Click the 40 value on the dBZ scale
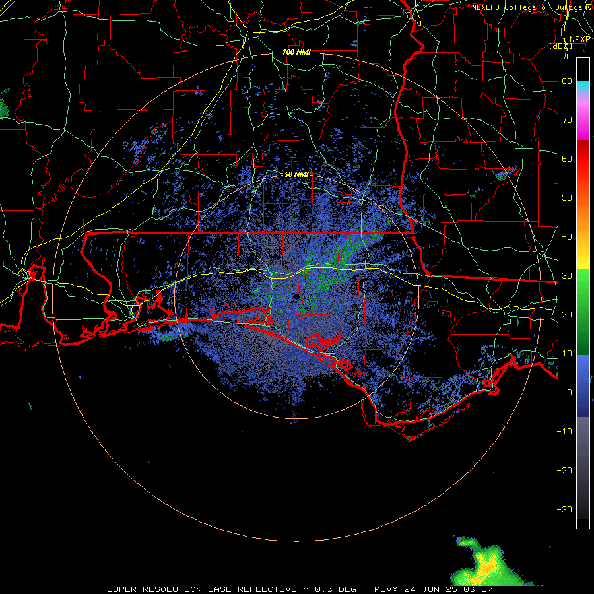The width and height of the screenshot is (594, 594). pos(567,237)
